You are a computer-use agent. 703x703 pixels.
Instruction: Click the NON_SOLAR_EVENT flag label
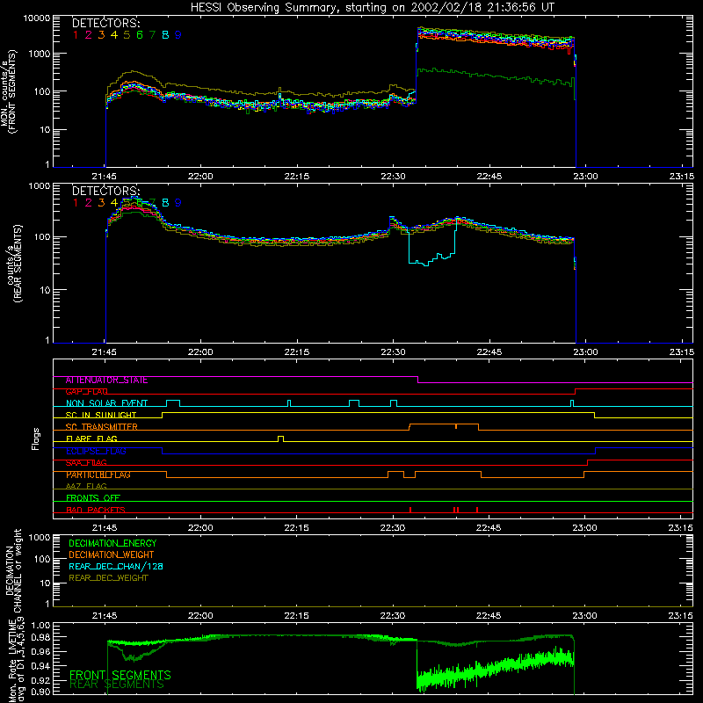click(106, 403)
